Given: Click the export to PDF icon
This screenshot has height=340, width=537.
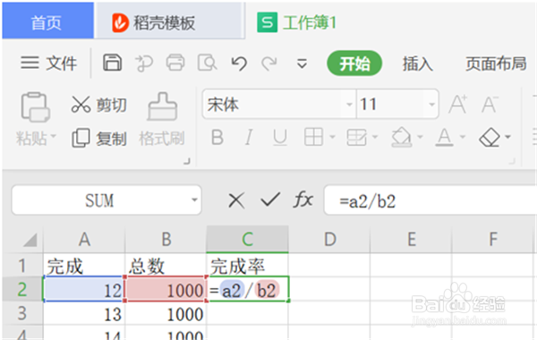Looking at the screenshot, I should (144, 63).
